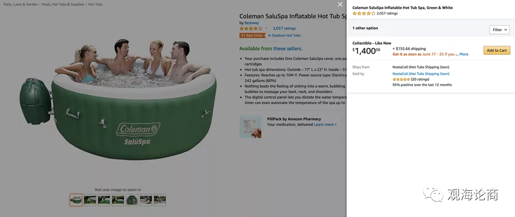Click the product page star rating icons
Image resolution: width=515 pixels, height=217 pixels.
coord(251,28)
